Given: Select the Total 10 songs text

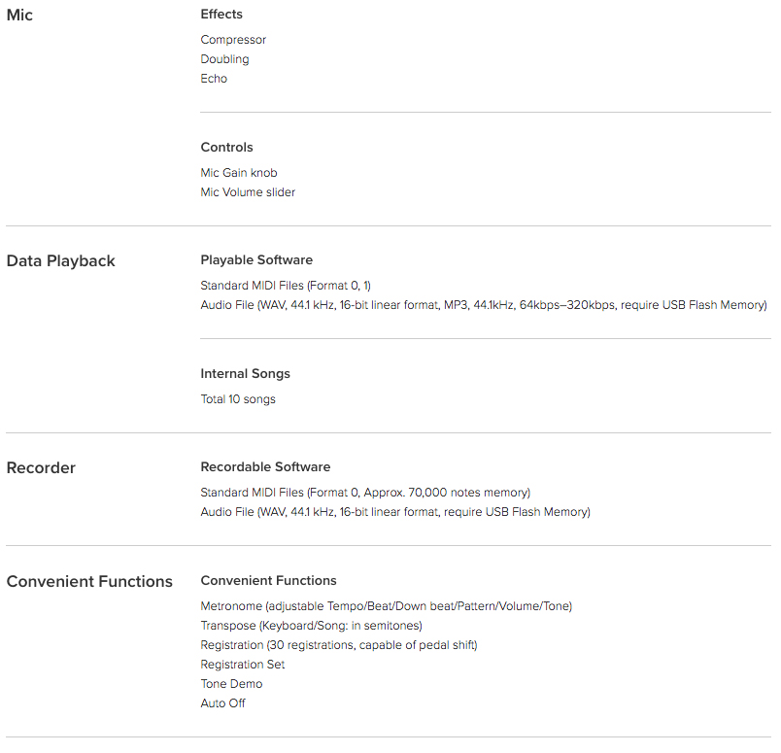Looking at the screenshot, I should tap(238, 399).
